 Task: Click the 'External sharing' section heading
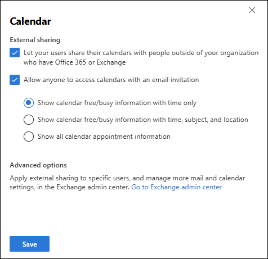click(35, 40)
